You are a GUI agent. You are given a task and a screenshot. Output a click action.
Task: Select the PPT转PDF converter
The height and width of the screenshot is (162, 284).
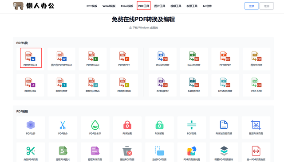225,59
